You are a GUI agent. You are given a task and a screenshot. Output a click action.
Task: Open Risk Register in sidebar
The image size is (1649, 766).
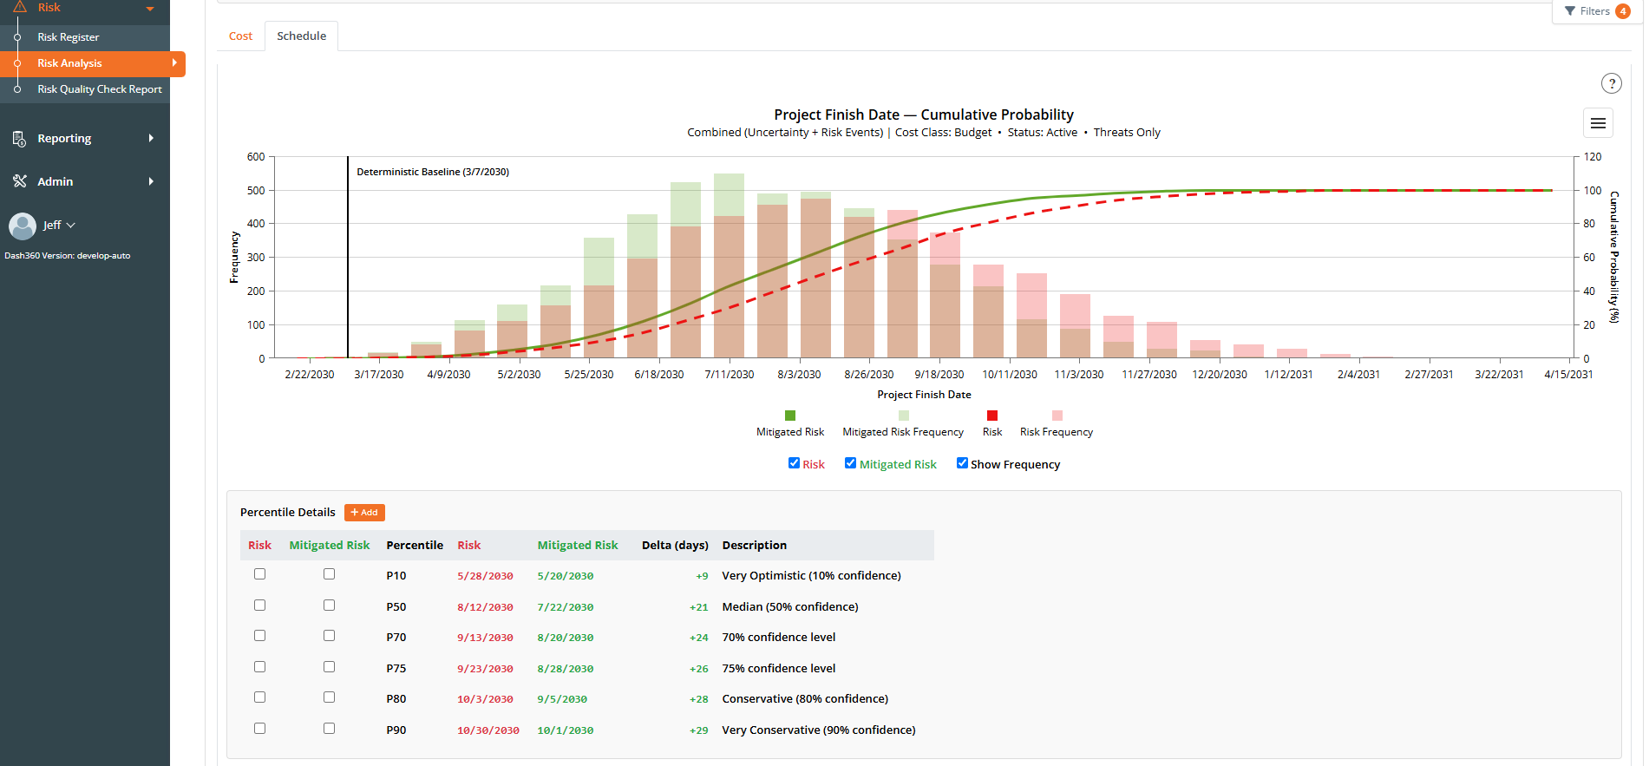point(68,37)
